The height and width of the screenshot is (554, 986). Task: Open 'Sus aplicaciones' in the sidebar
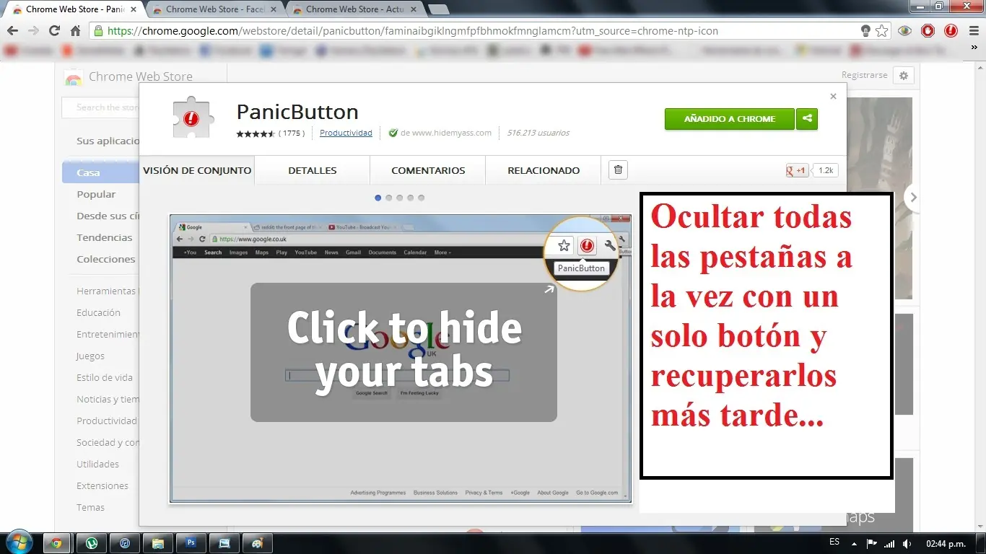point(108,141)
